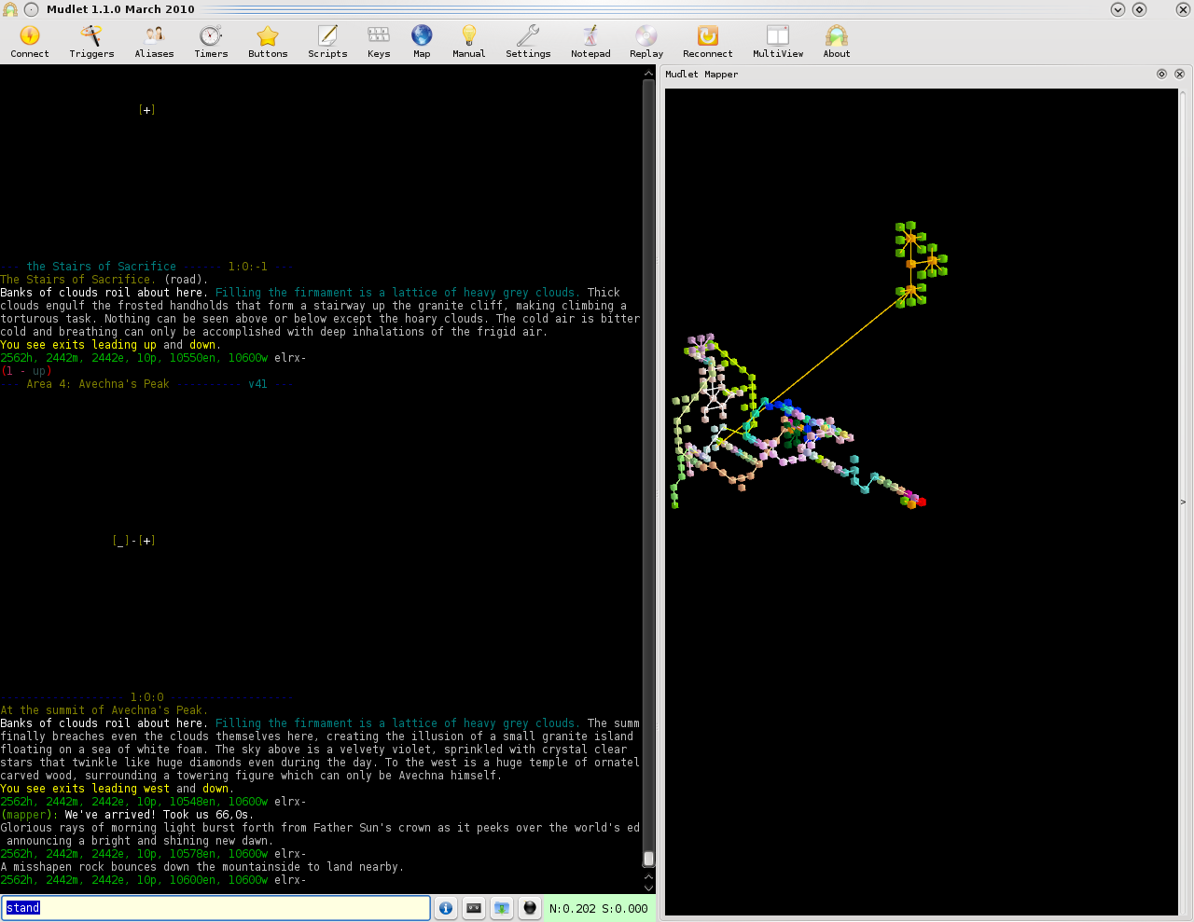The width and height of the screenshot is (1194, 922).
Task: Toggle the Map globe icon
Action: (422, 42)
